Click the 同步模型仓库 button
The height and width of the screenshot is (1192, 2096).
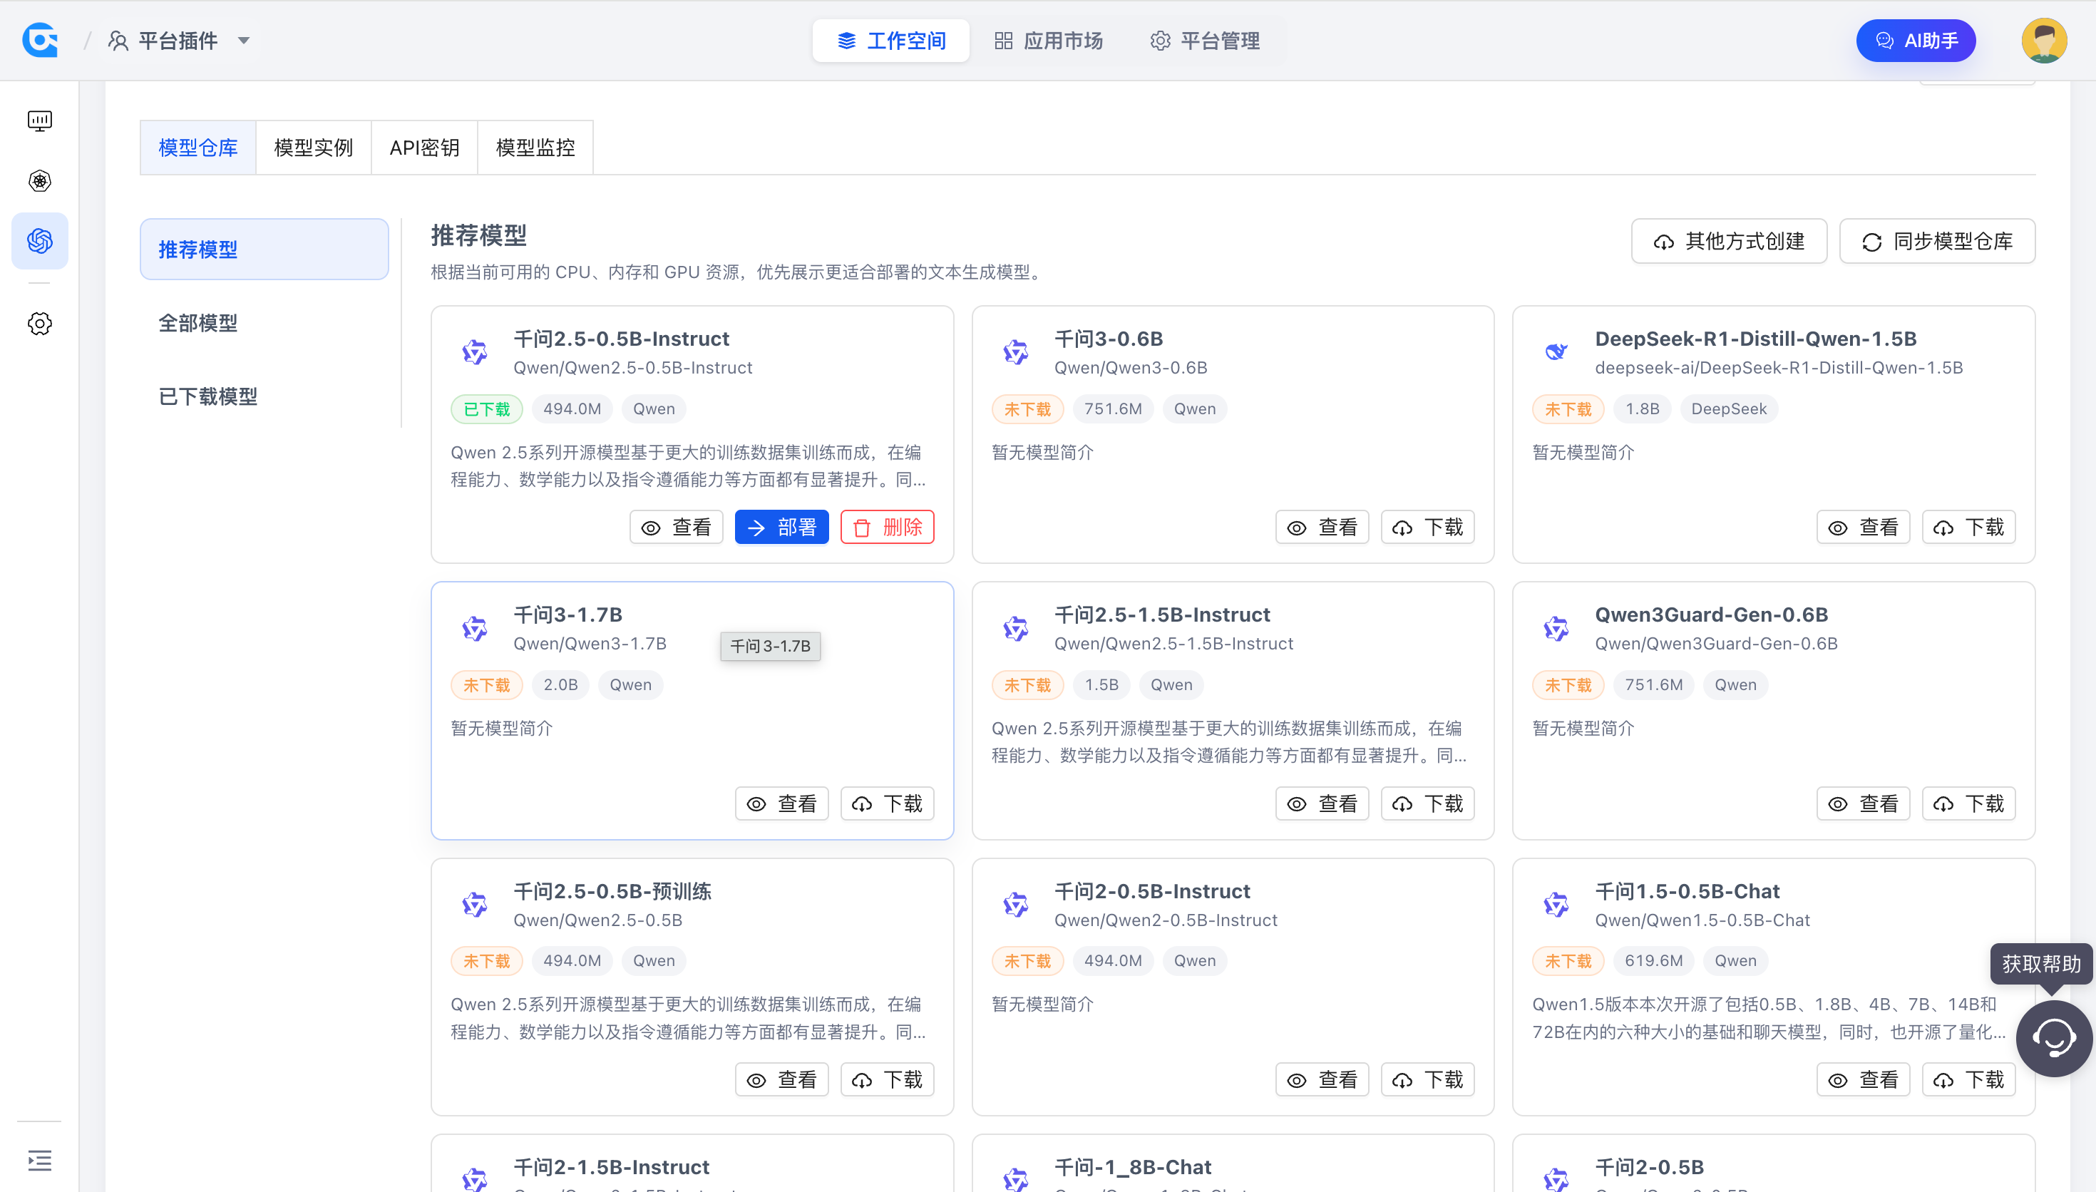1937,241
